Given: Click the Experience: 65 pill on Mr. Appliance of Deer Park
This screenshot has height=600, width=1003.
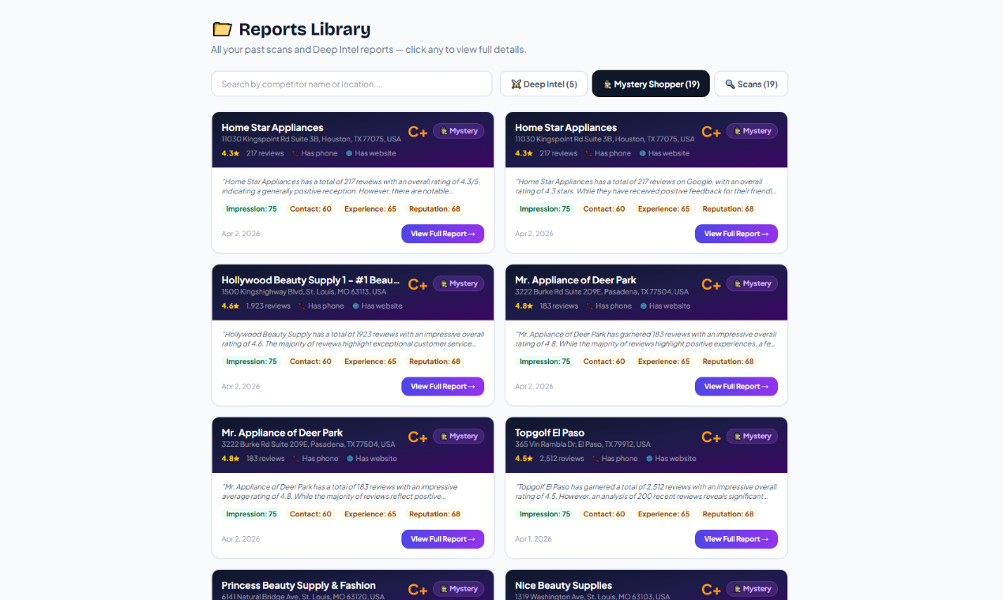Looking at the screenshot, I should coord(663,361).
